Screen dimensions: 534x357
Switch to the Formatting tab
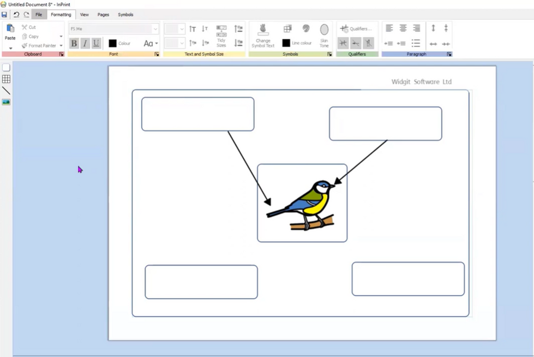tap(61, 15)
